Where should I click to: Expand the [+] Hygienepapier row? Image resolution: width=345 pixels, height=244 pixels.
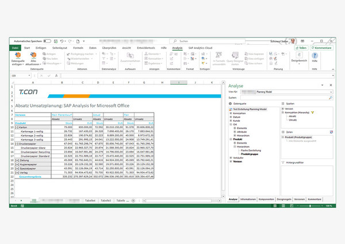pyautogui.click(x=17, y=165)
